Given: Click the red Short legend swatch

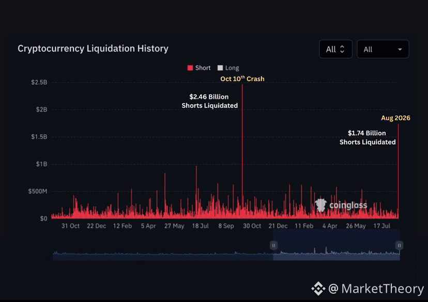Looking at the screenshot, I should click(x=190, y=68).
